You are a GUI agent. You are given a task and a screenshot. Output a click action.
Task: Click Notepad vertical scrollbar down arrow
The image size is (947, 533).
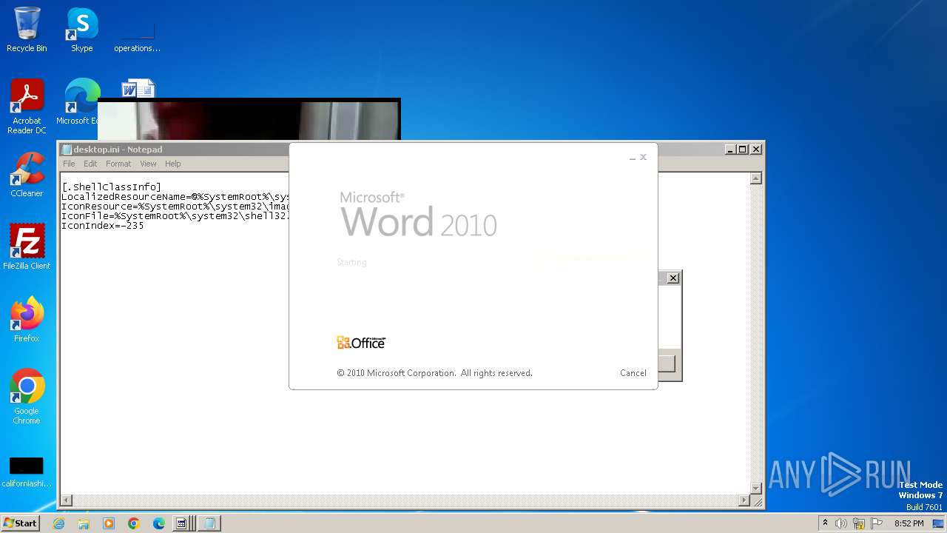pos(756,488)
